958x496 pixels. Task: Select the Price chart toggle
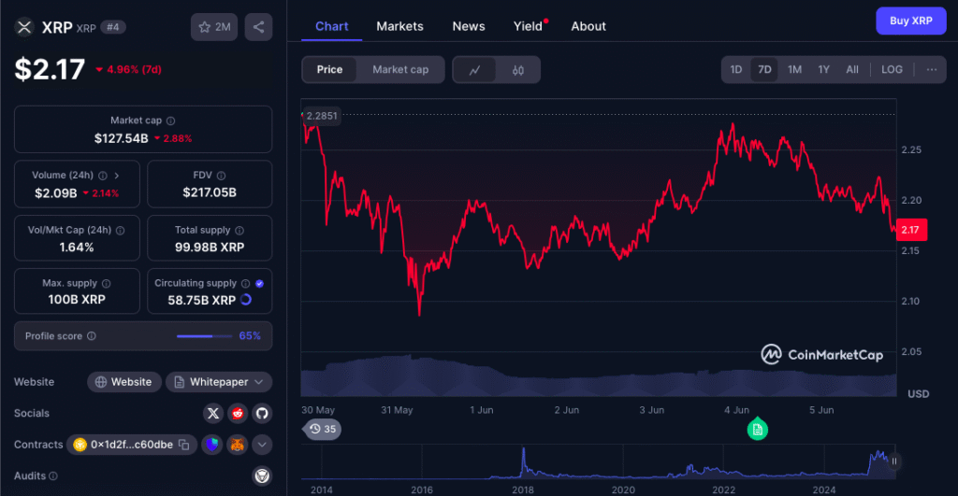(x=329, y=69)
